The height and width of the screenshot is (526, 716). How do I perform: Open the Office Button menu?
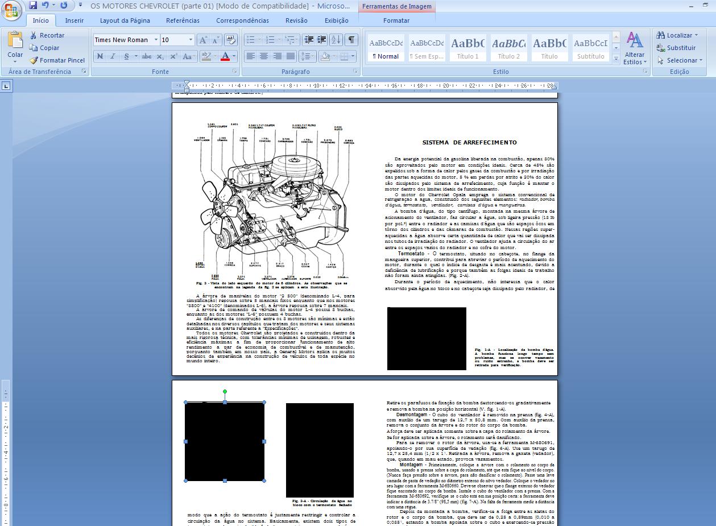[11, 10]
